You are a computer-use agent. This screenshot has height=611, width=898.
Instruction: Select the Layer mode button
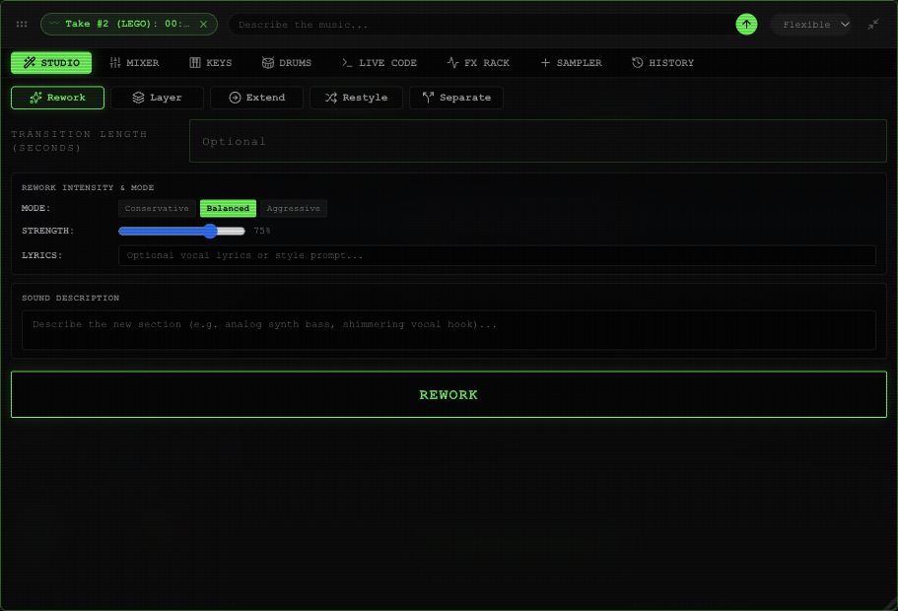[x=157, y=98]
